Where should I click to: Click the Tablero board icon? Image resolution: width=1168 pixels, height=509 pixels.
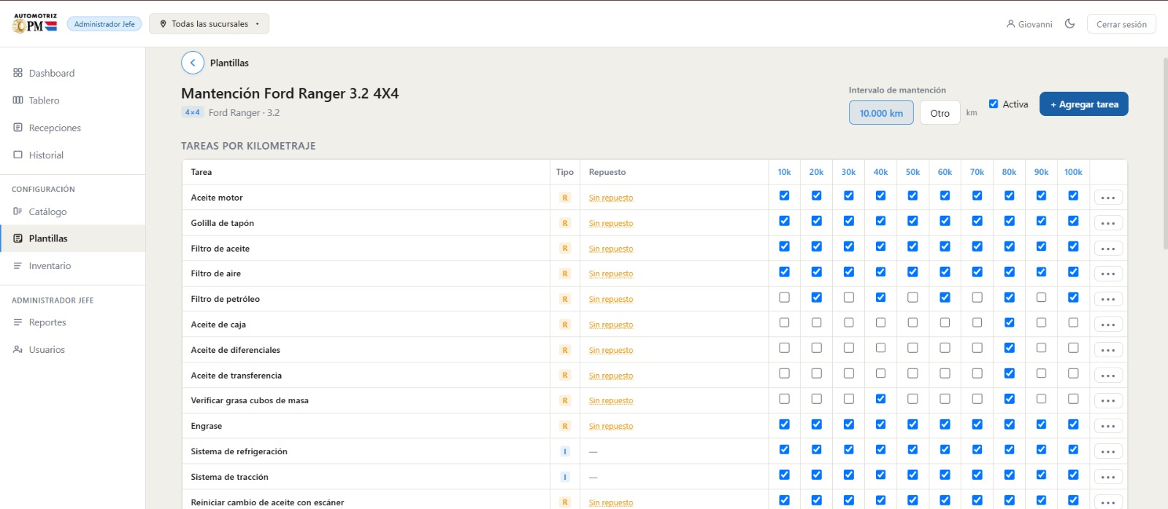tap(18, 100)
